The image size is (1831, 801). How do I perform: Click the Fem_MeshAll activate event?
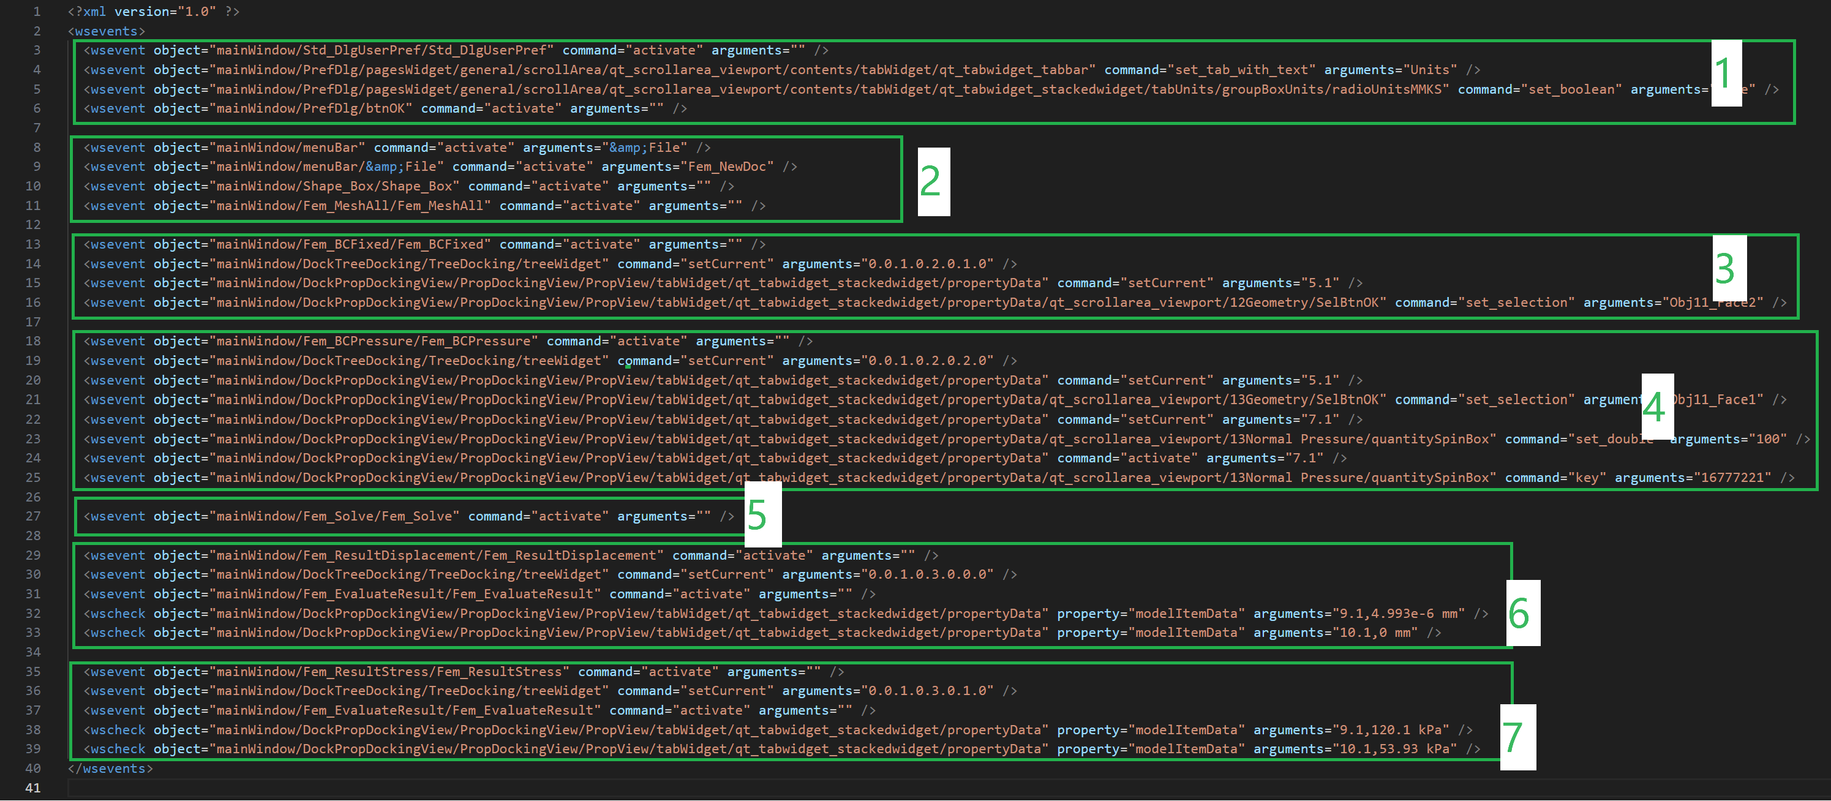click(x=398, y=205)
